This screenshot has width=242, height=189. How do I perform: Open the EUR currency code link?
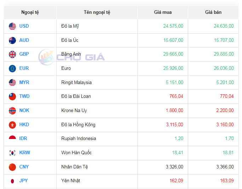[24, 68]
